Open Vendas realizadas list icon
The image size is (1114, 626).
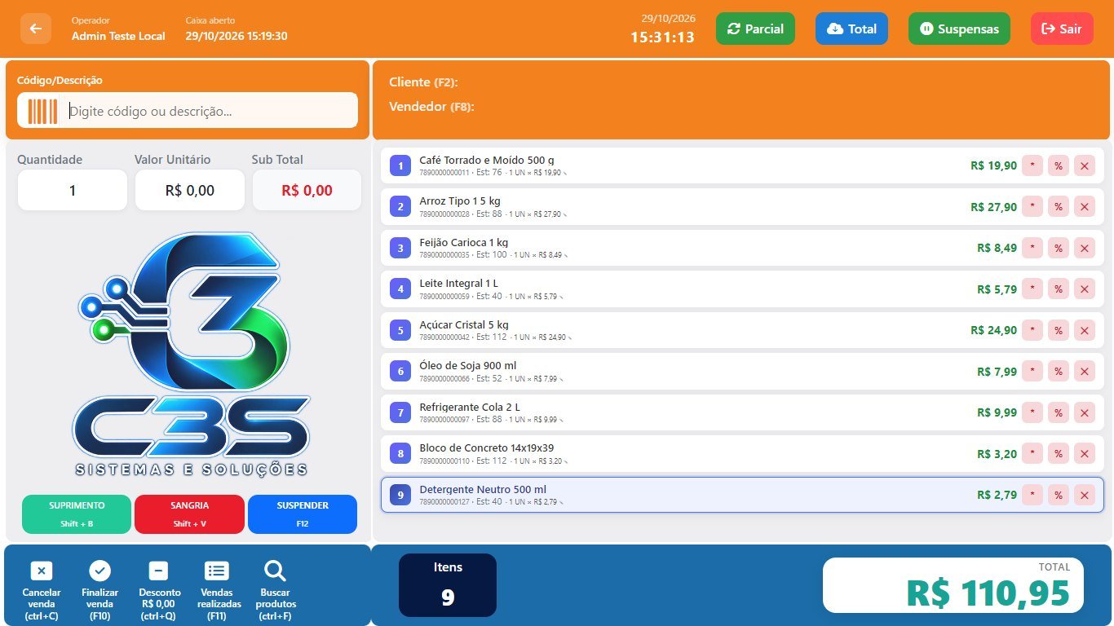[217, 571]
